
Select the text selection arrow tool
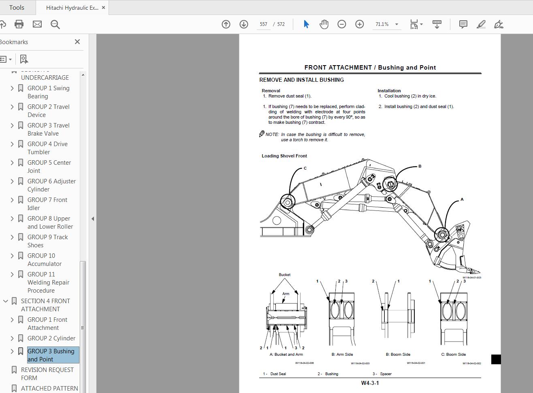tap(306, 24)
